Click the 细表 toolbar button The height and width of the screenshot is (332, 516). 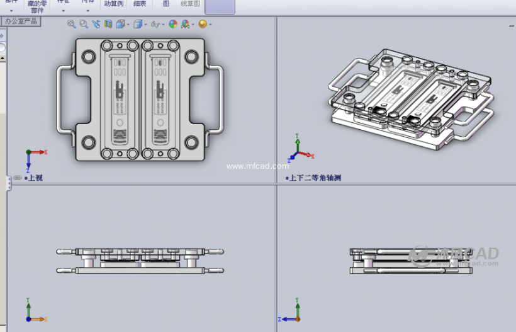(x=140, y=4)
